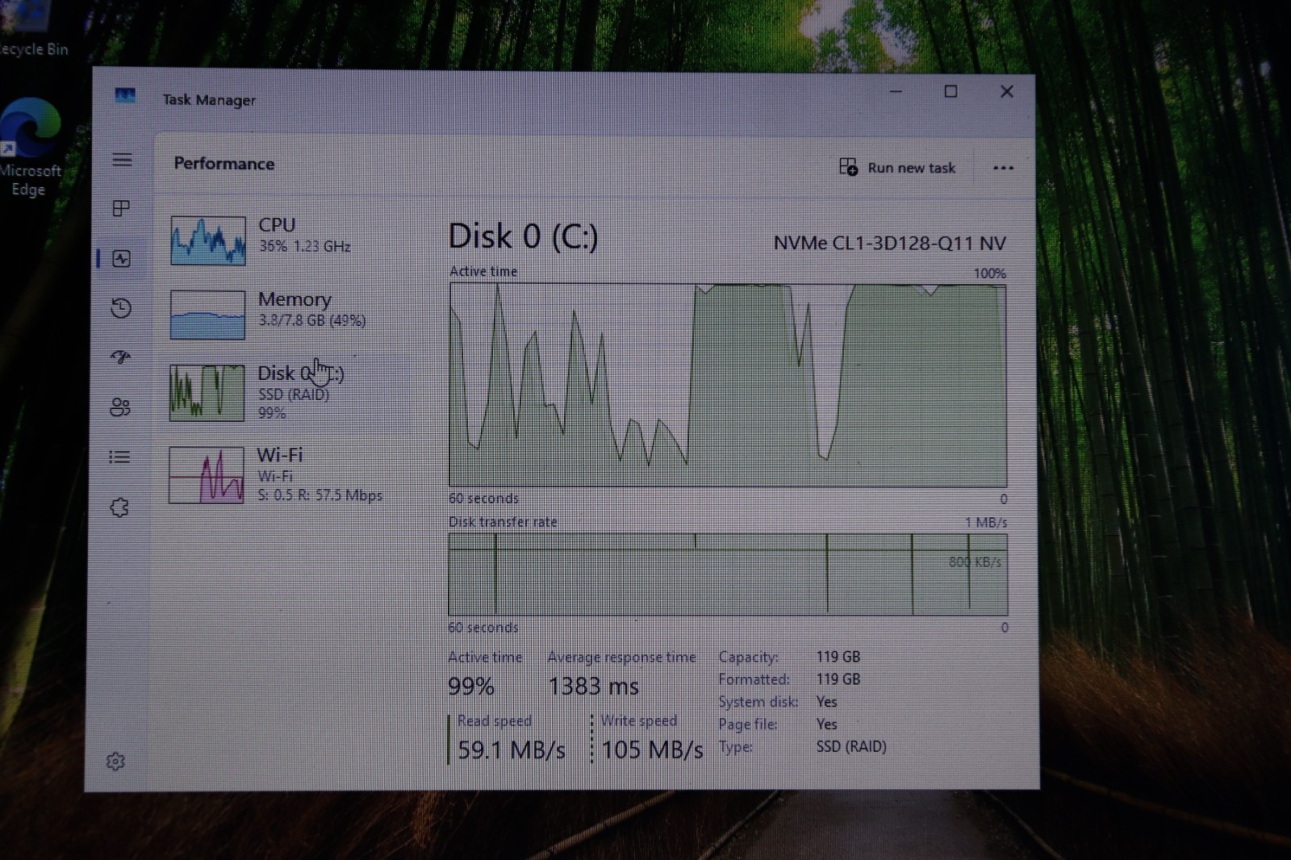The height and width of the screenshot is (860, 1291).
Task: Click the Memory mini graph thumbnail
Action: coord(208,315)
